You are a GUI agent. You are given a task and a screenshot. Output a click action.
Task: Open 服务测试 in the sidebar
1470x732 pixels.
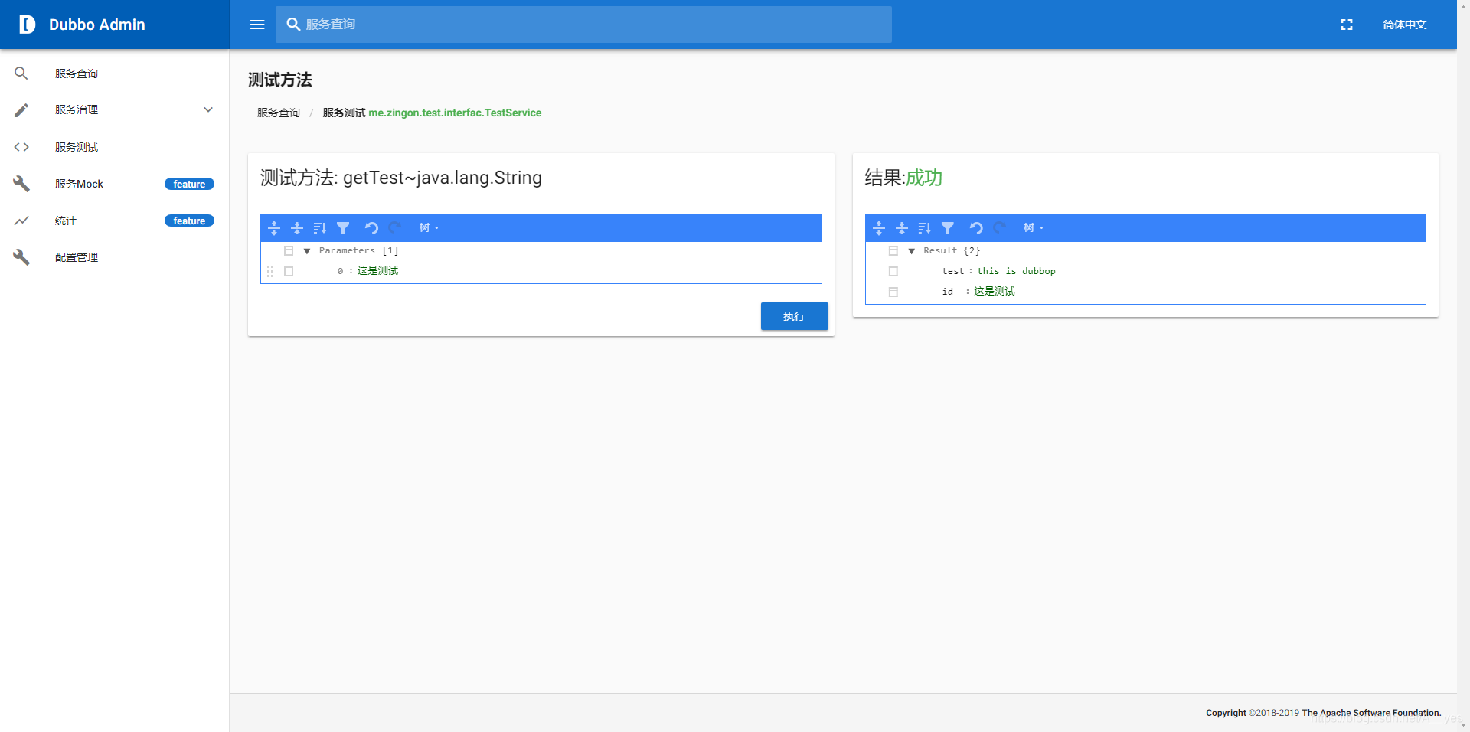(x=115, y=147)
